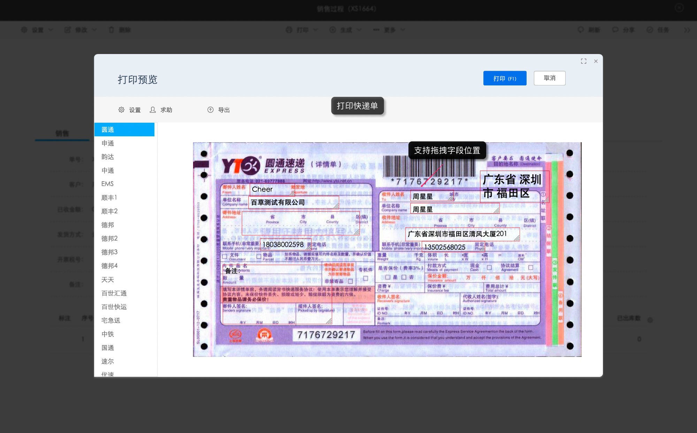Select 德邦 courier template
The image size is (697, 433).
point(124,225)
